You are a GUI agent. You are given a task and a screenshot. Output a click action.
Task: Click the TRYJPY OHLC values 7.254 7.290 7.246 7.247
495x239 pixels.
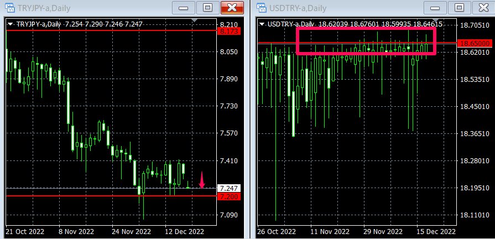coord(104,24)
